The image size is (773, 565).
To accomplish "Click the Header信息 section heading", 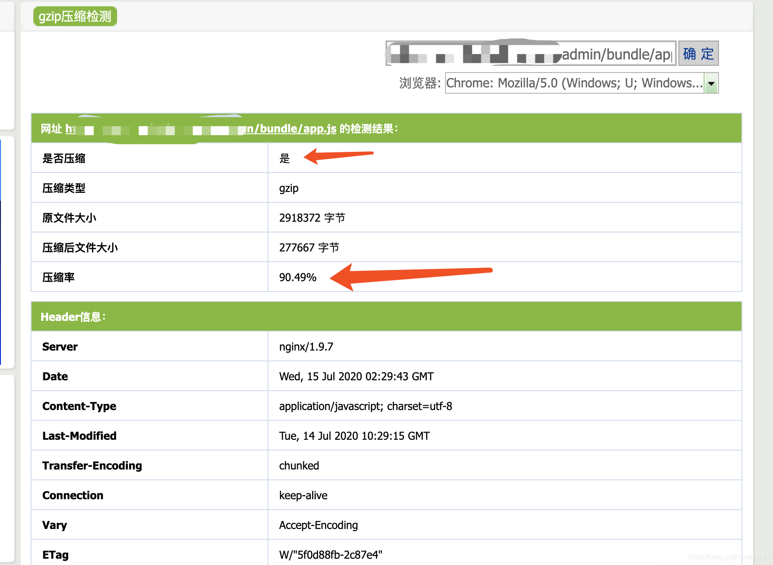I will 73,317.
